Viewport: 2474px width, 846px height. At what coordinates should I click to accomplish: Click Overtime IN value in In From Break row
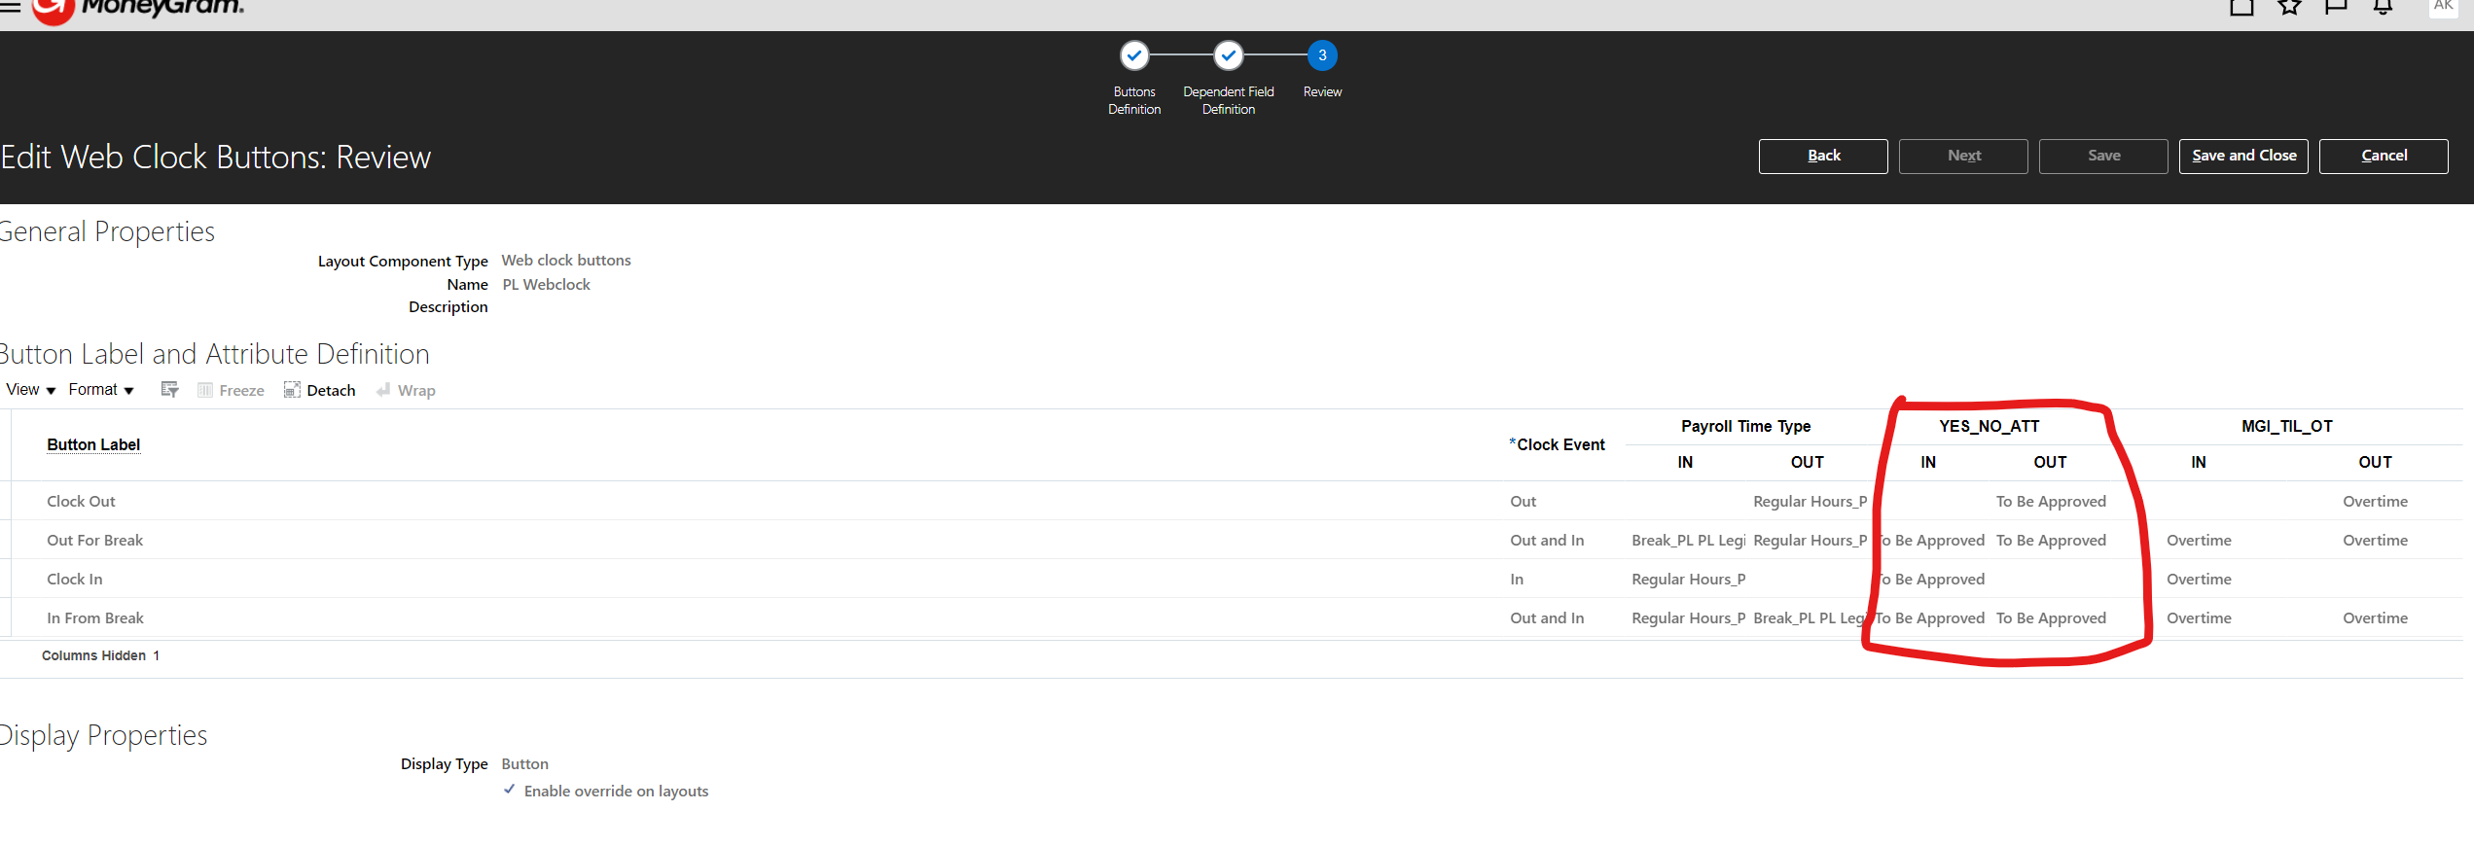[x=2199, y=617]
